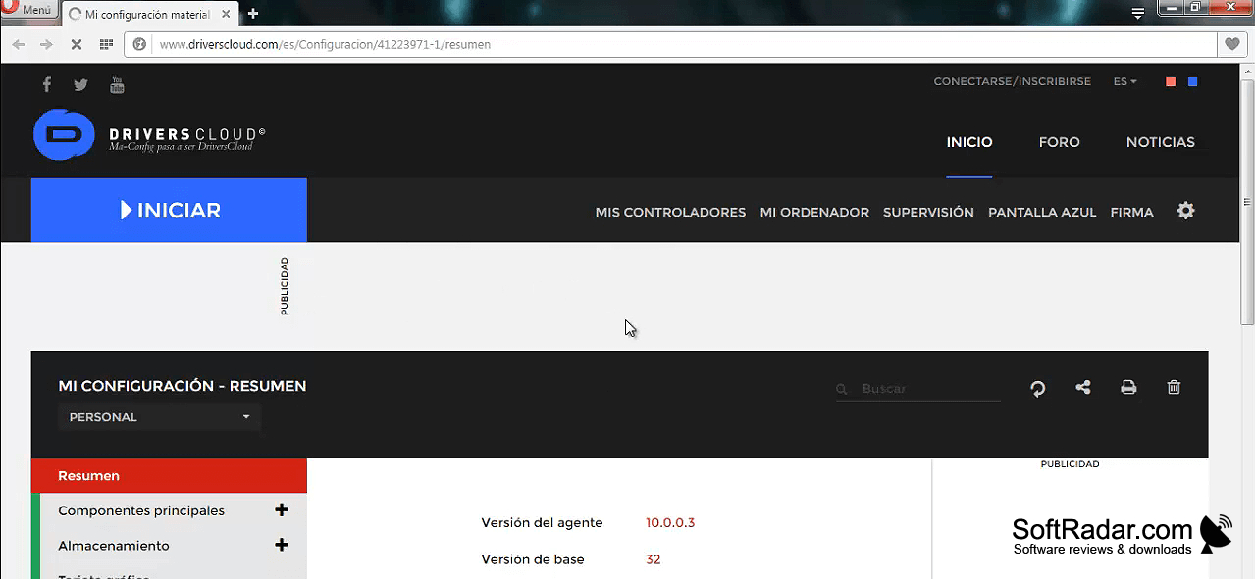Viewport: 1255px width, 579px height.
Task: Add page to bookmarks with heart icon
Action: coord(1232,44)
